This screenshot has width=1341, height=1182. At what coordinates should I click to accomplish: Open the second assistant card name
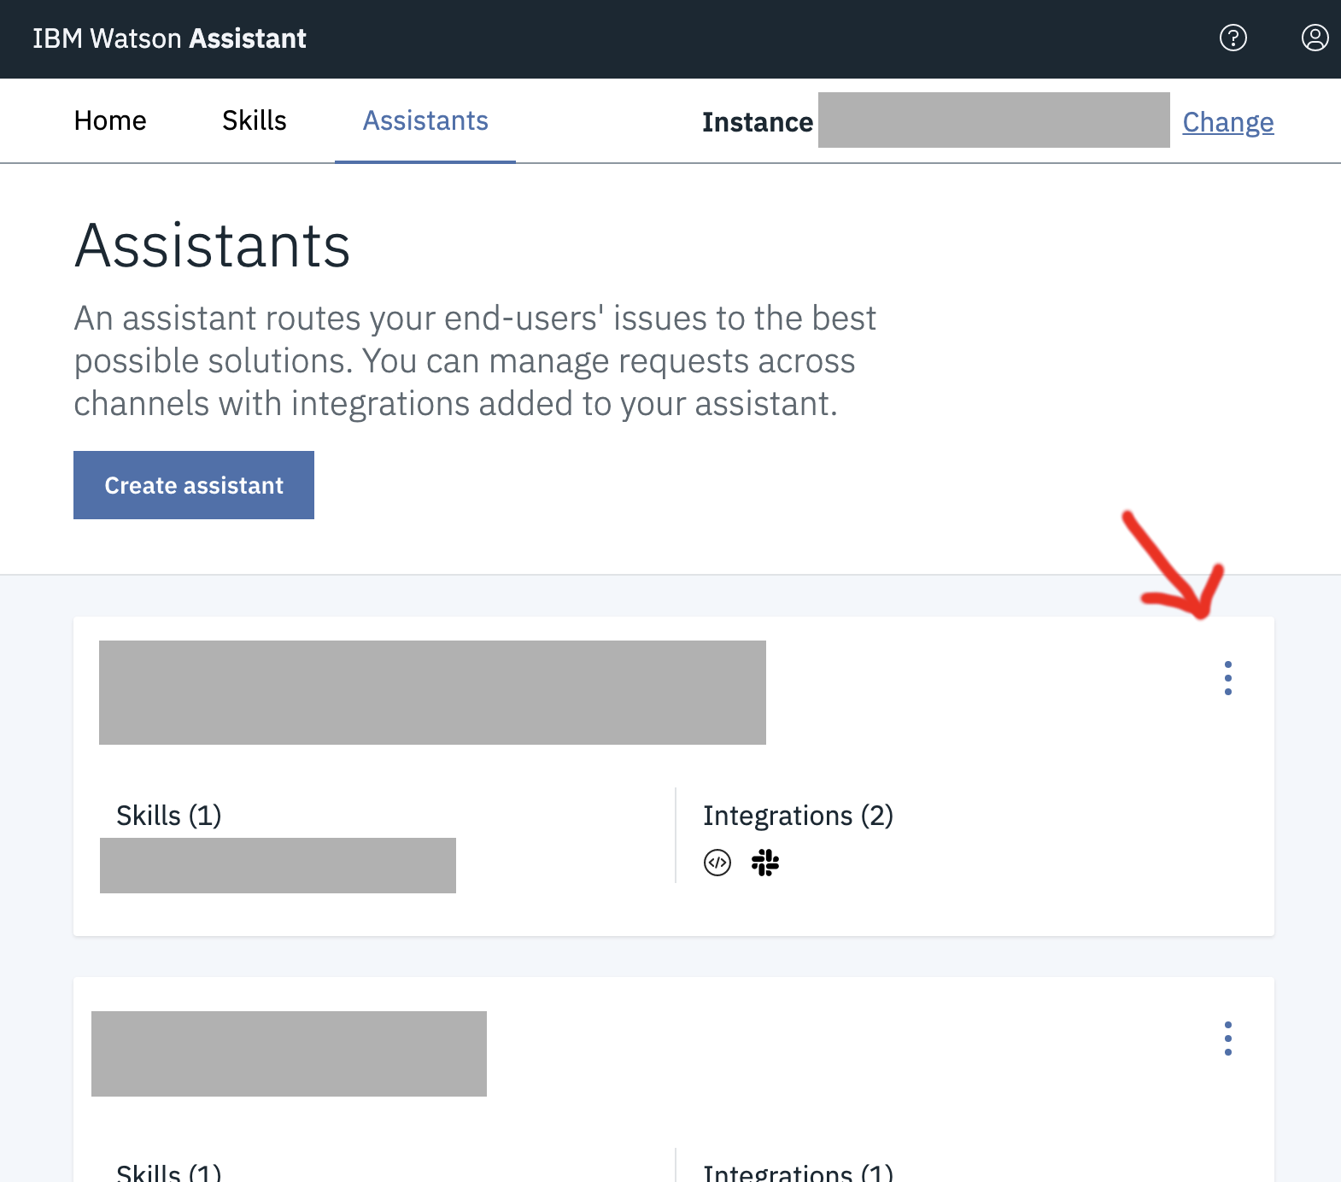tap(289, 1054)
